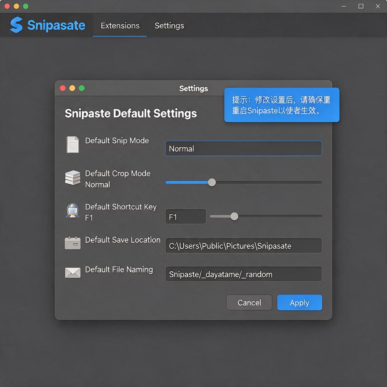The width and height of the screenshot is (387, 387).
Task: Click the Default Save Location path field
Action: [x=244, y=246]
